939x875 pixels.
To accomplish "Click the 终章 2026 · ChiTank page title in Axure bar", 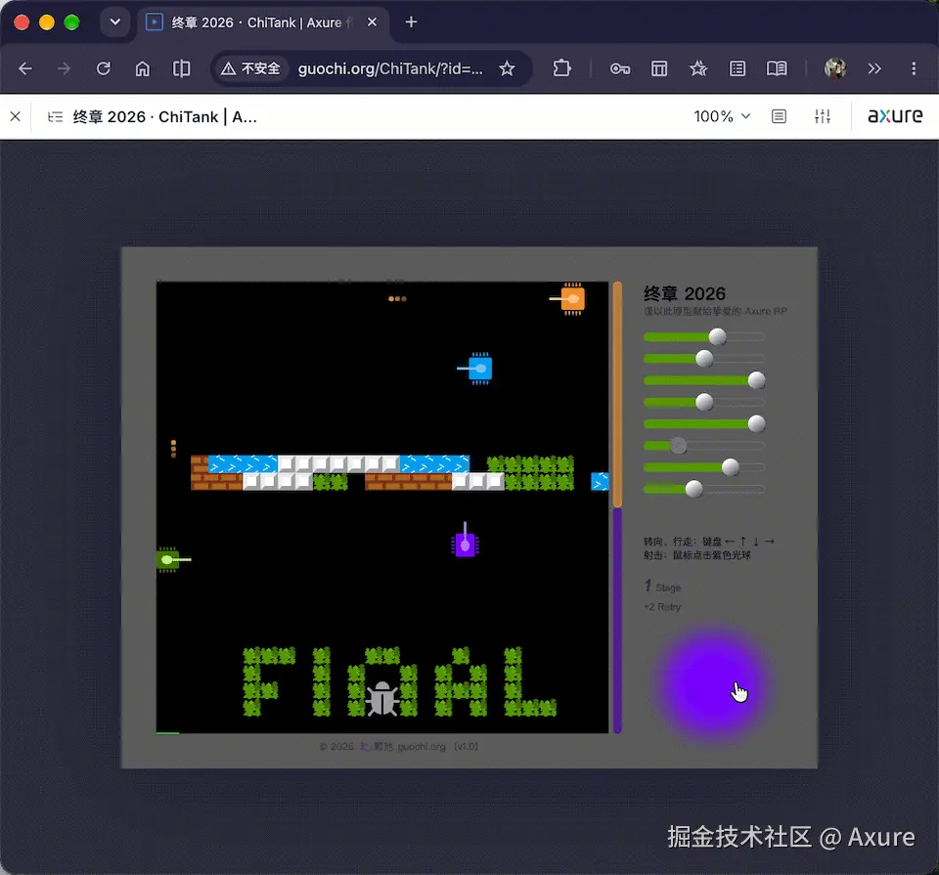I will 164,116.
